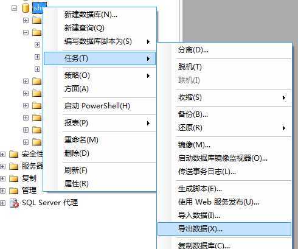Choose 新建数据库(N)... from context menu
The image size is (298, 249).
[x=100, y=15]
